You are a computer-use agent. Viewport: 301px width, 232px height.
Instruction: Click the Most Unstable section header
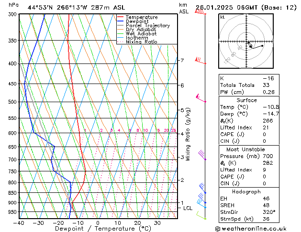(245, 149)
